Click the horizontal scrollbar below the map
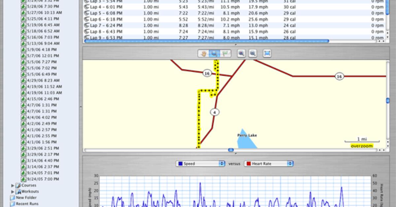This screenshot has width=396, height=207. click(x=230, y=150)
